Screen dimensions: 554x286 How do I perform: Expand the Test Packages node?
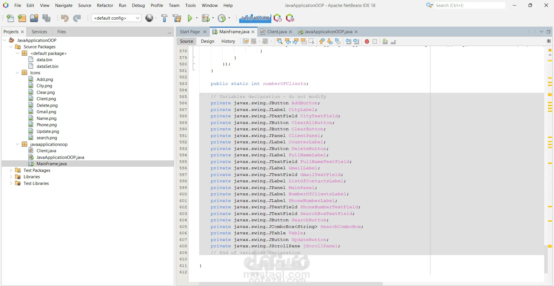click(x=11, y=170)
